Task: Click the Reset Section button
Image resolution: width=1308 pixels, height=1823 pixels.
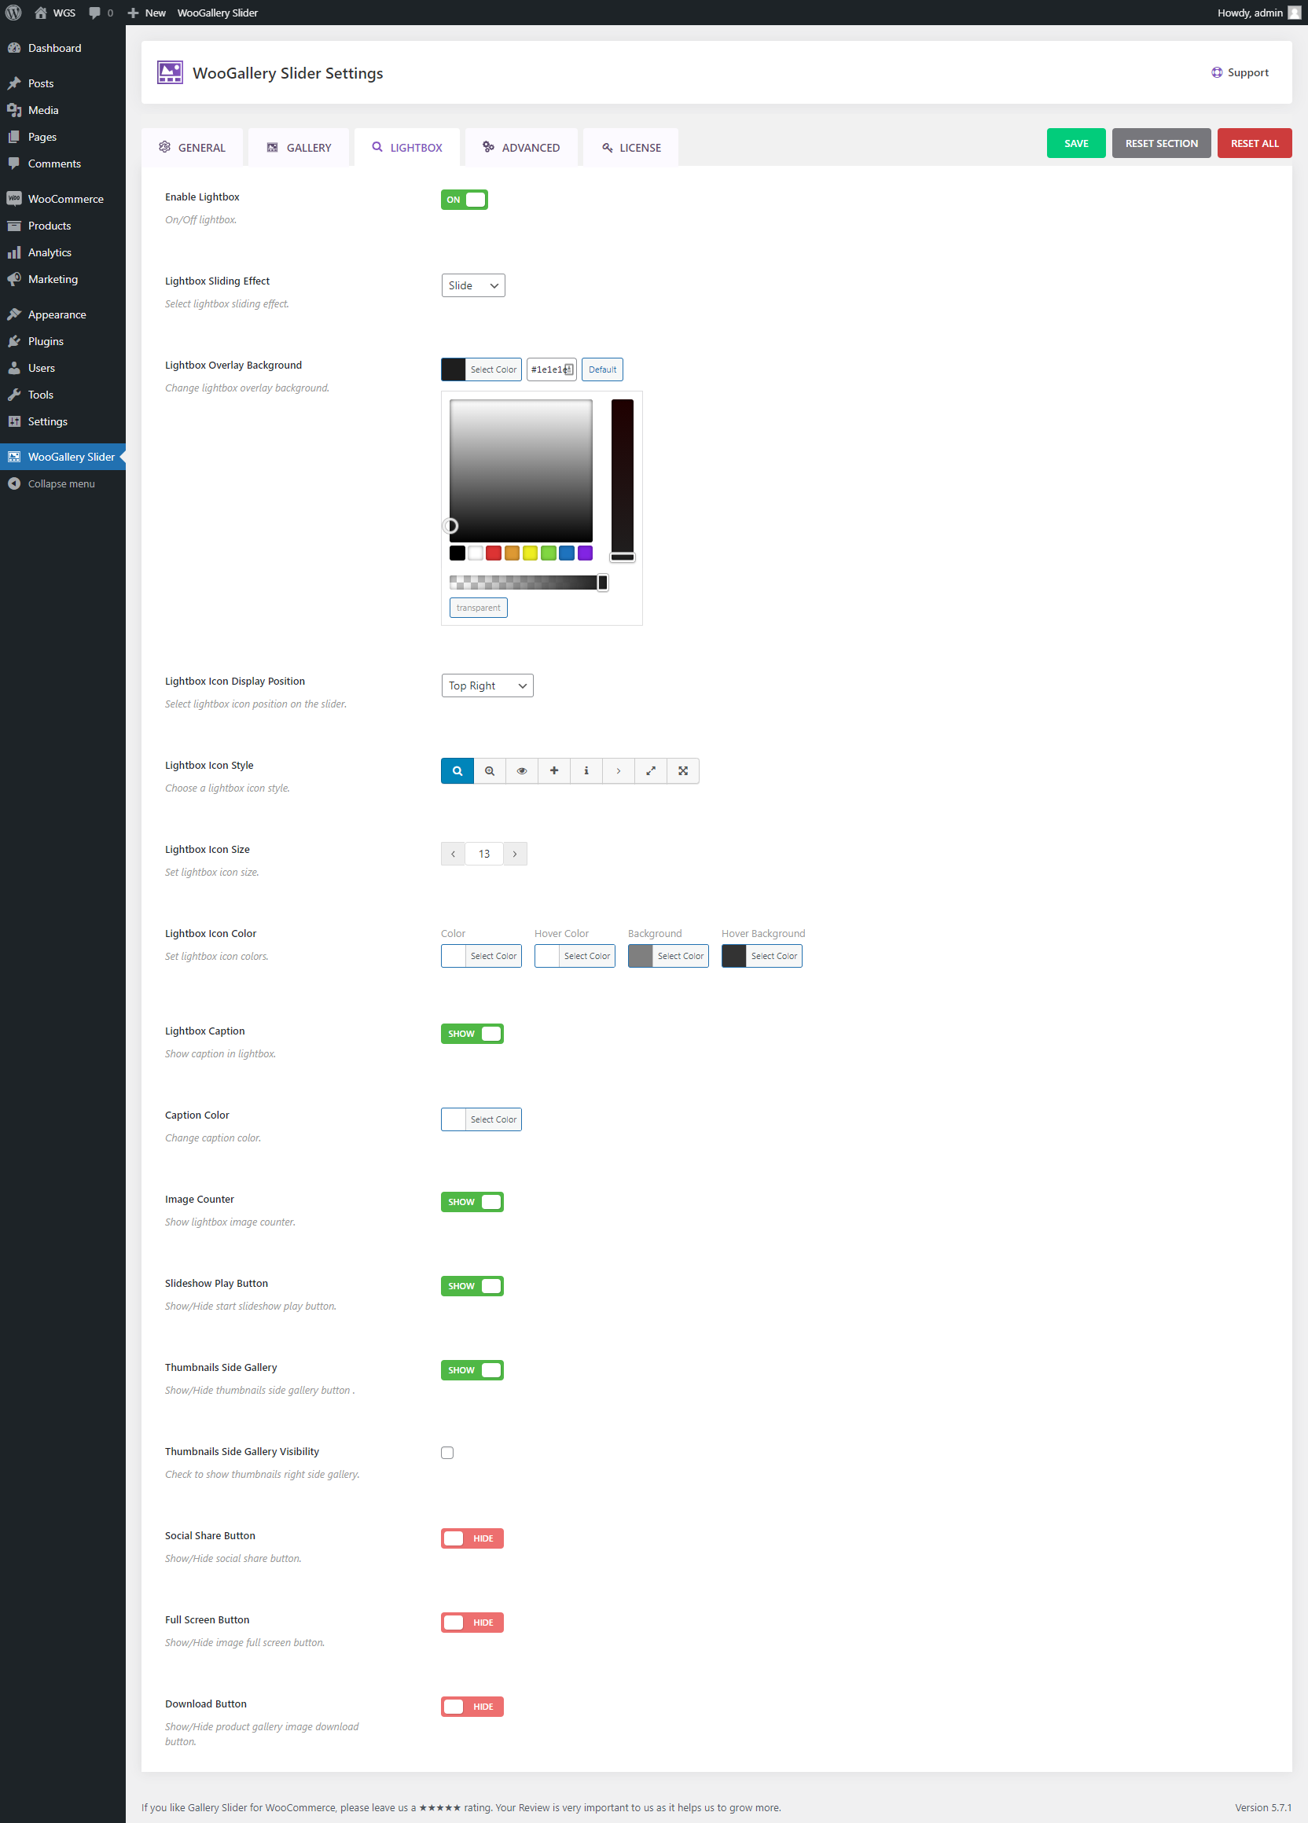Action: click(x=1161, y=143)
